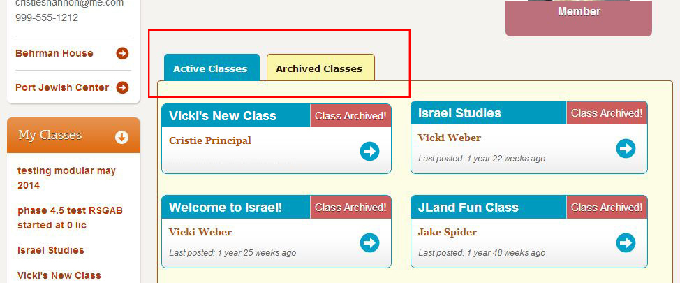Select testing modular may 2014 class link
680x283 pixels.
[x=67, y=178]
